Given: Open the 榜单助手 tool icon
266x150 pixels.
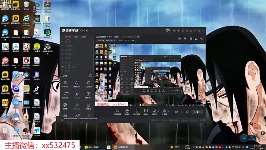Looking at the screenshot, I should pos(88,95).
